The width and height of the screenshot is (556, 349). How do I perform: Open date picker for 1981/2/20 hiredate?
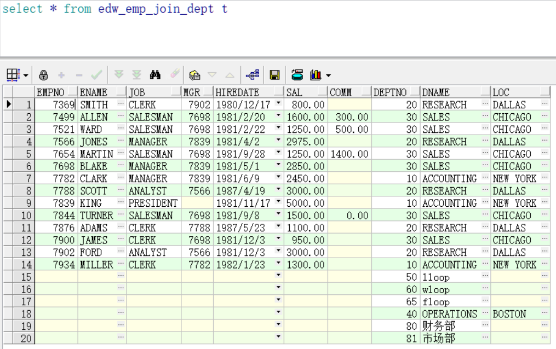click(278, 115)
